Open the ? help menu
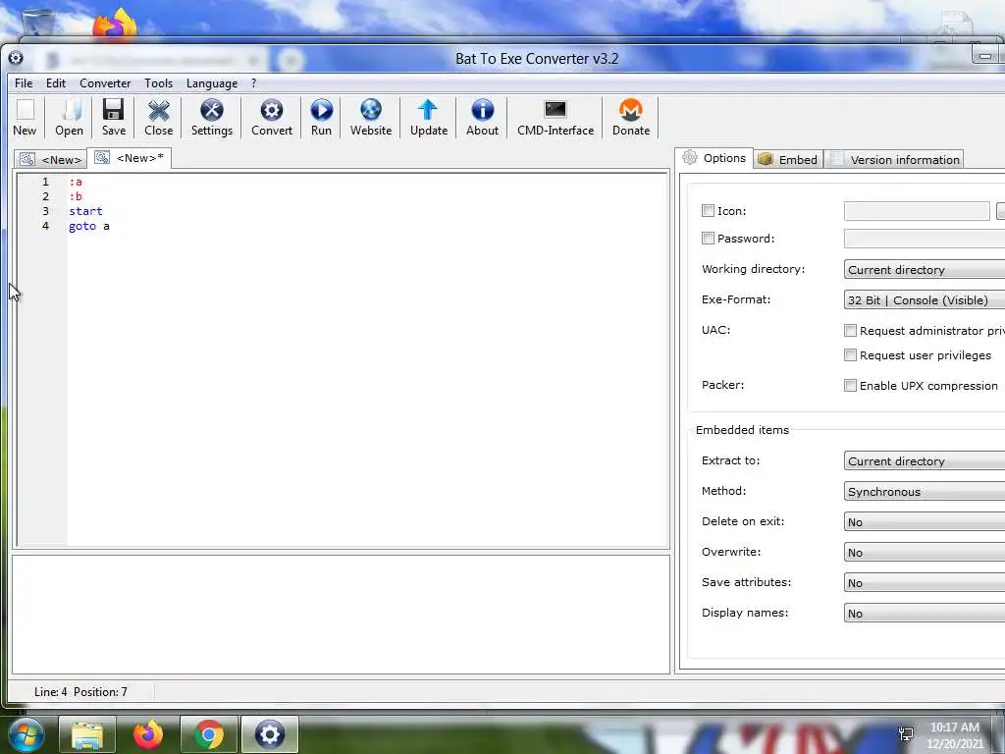This screenshot has height=754, width=1005. [254, 83]
